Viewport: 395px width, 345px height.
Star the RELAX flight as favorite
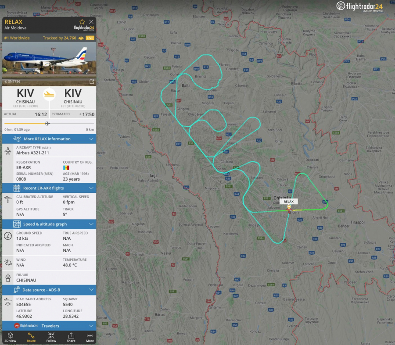(82, 22)
